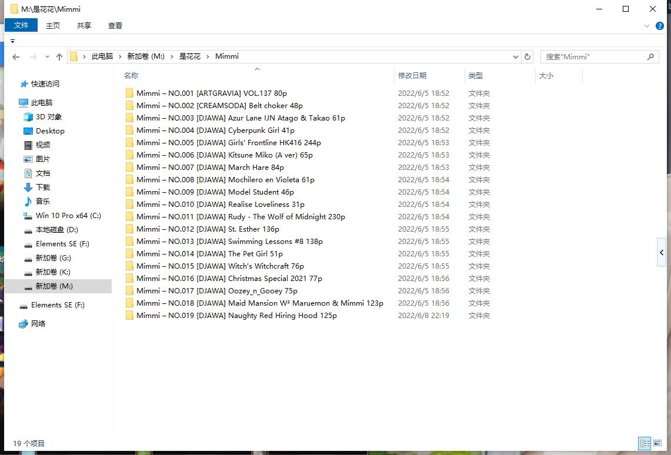Click folder name NO.019 Naughty Red Hiring Hood
The width and height of the screenshot is (671, 455).
coord(236,316)
